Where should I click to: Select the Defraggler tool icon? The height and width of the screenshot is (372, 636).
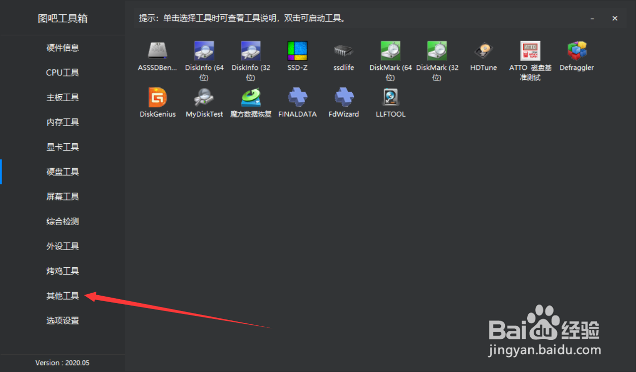pos(577,51)
